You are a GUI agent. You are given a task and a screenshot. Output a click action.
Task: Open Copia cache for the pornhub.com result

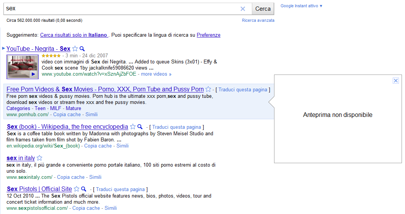[x=67, y=115]
